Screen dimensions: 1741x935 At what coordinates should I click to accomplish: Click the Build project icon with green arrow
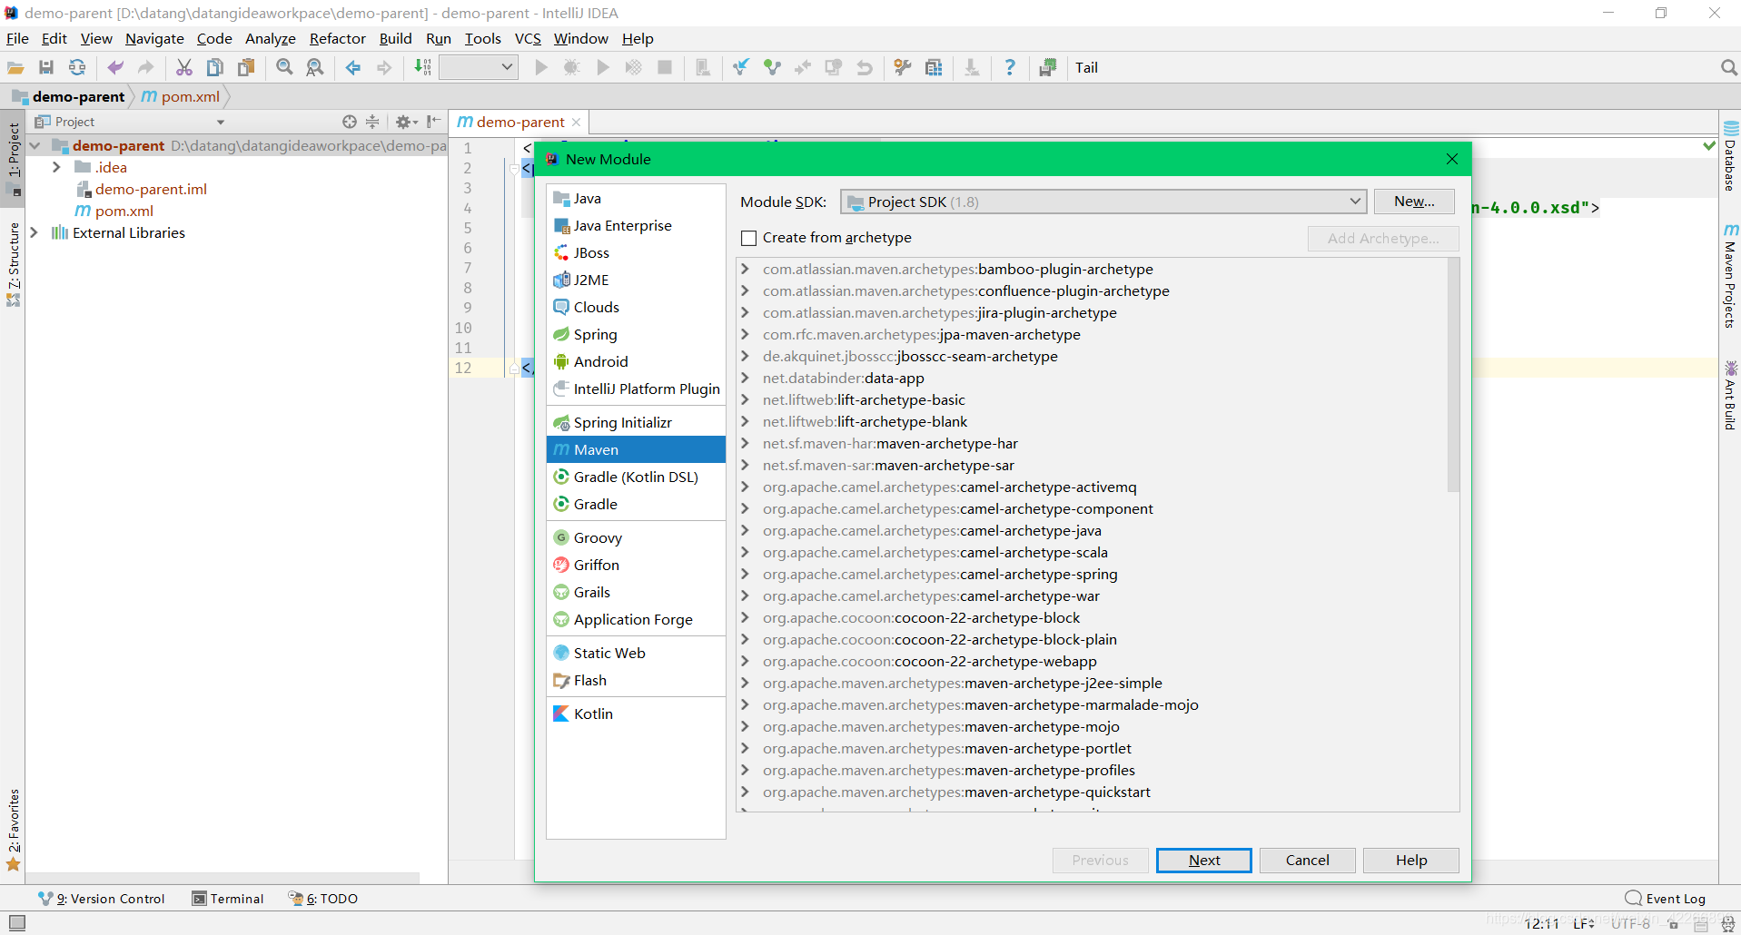tap(422, 67)
